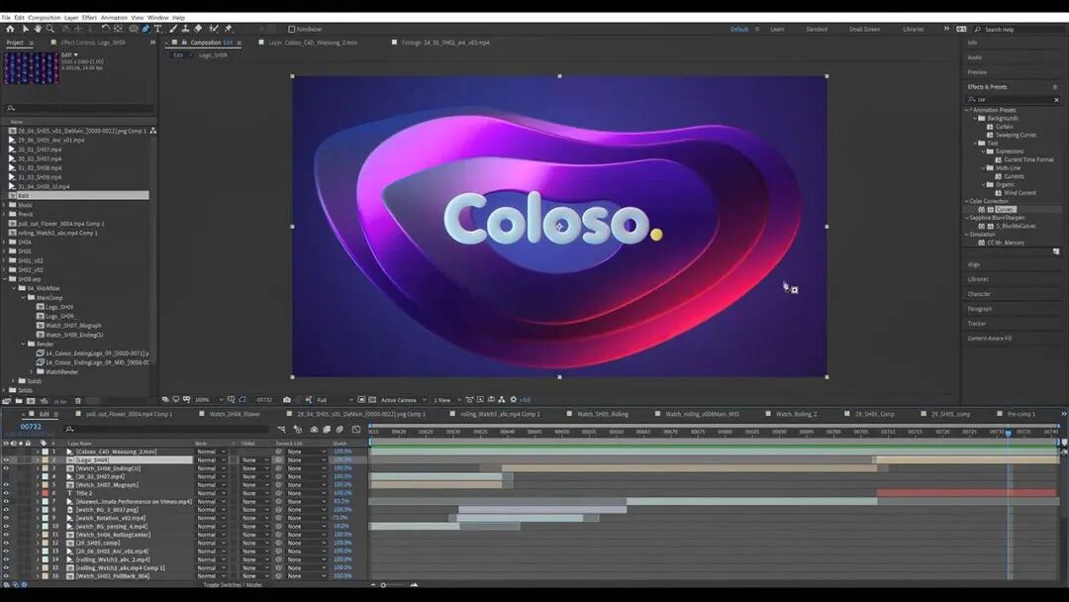This screenshot has width=1069, height=602.
Task: Collapse the 04_Workflow folder in Project
Action: (14, 288)
